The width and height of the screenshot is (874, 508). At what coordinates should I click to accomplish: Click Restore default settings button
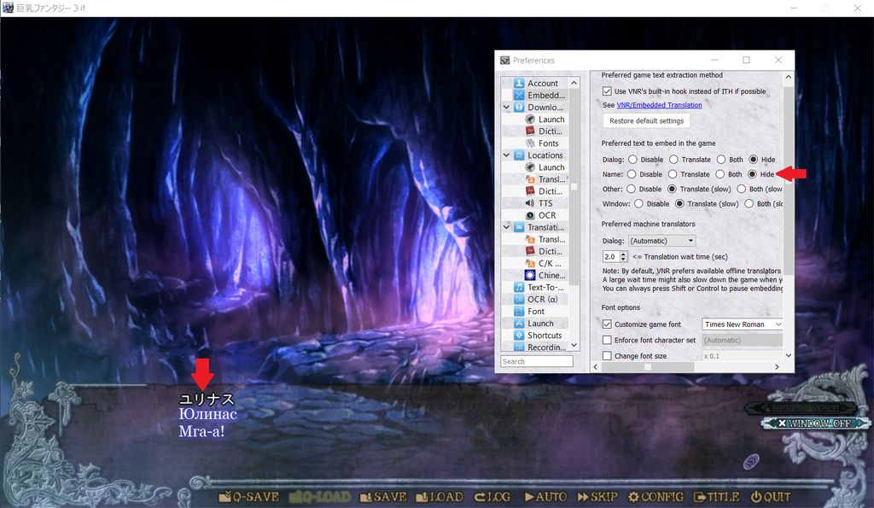tap(646, 121)
